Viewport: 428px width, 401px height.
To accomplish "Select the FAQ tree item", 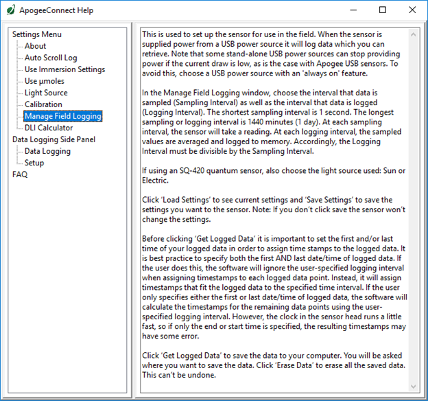I will (x=20, y=174).
